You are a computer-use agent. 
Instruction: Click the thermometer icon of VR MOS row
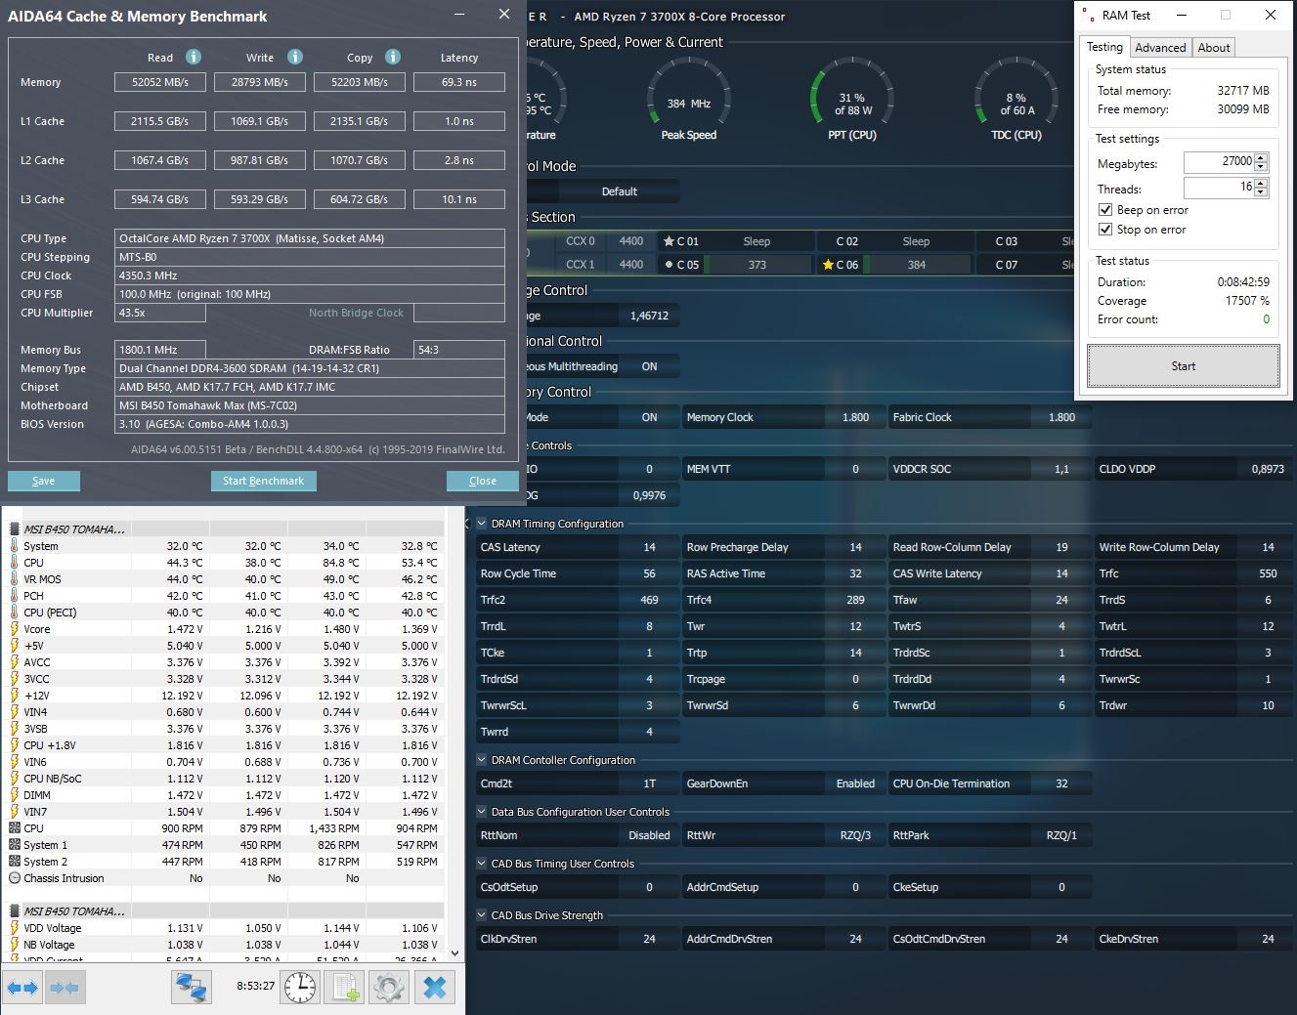pos(14,579)
